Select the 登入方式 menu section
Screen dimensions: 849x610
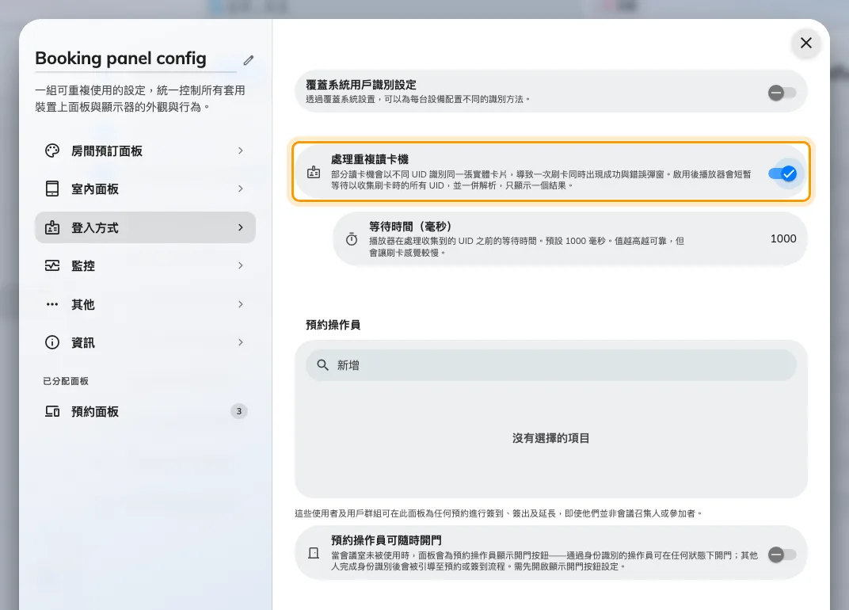click(x=145, y=227)
